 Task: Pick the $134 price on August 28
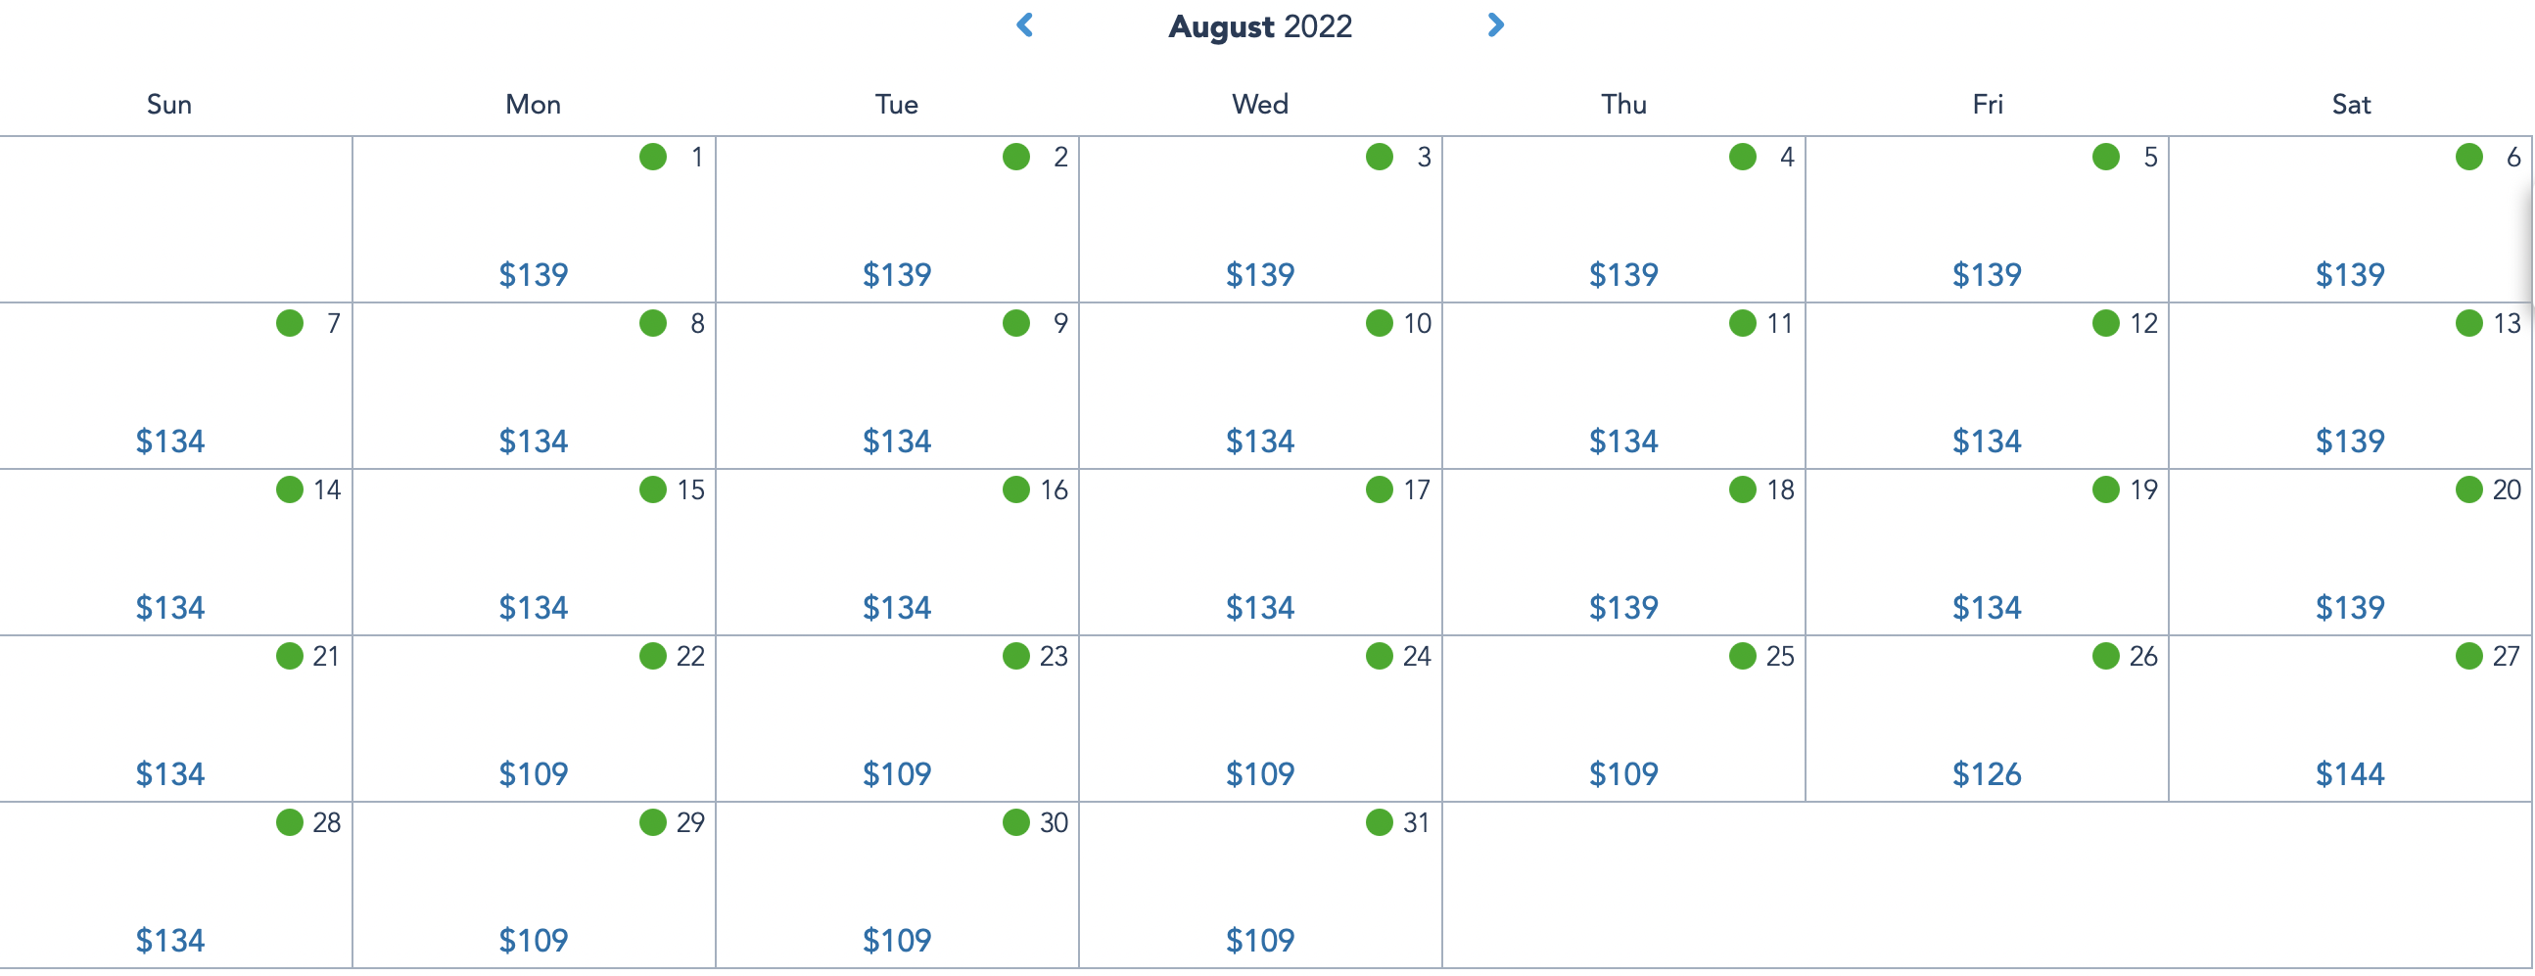(169, 940)
